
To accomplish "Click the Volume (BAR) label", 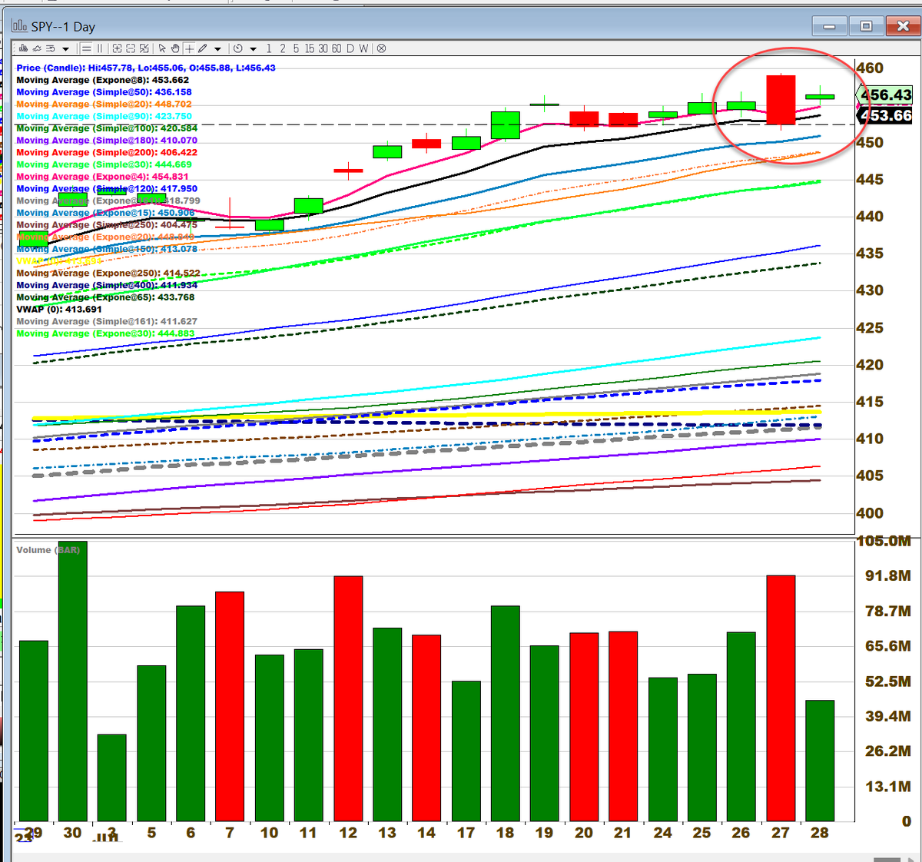I will coord(48,550).
